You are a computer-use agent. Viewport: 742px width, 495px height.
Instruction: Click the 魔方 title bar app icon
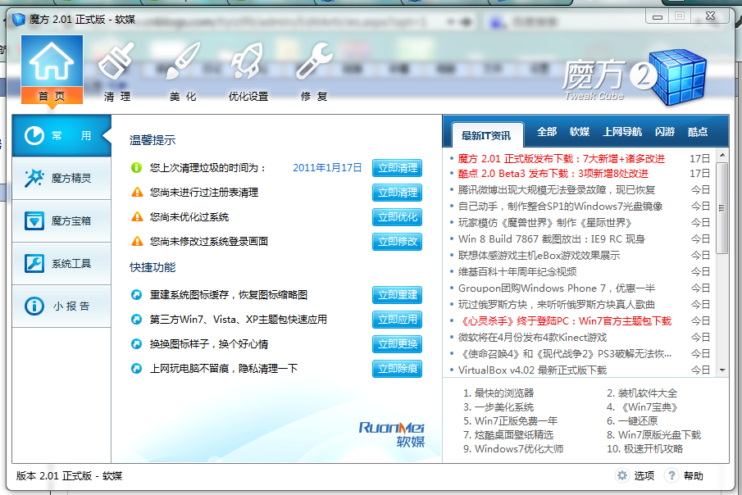pos(19,20)
